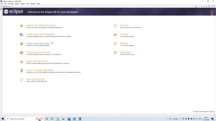Image resolution: width=216 pixels, height=121 pixels.
Task: Click the Home icon in Welcome toolbar
Action: [x=196, y=6]
